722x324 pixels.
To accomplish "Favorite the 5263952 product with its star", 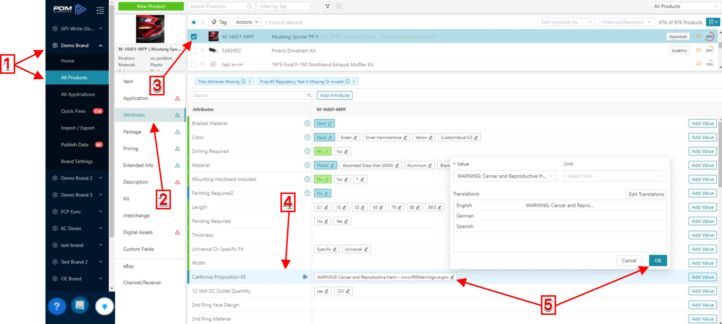I will pos(203,50).
